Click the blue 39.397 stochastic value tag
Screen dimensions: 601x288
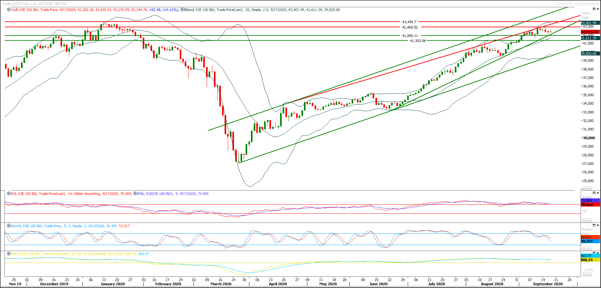(x=590, y=241)
